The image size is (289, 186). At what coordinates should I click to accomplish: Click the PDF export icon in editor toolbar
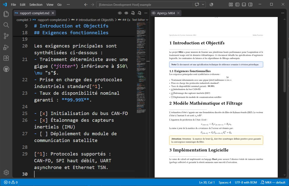tap(133, 13)
